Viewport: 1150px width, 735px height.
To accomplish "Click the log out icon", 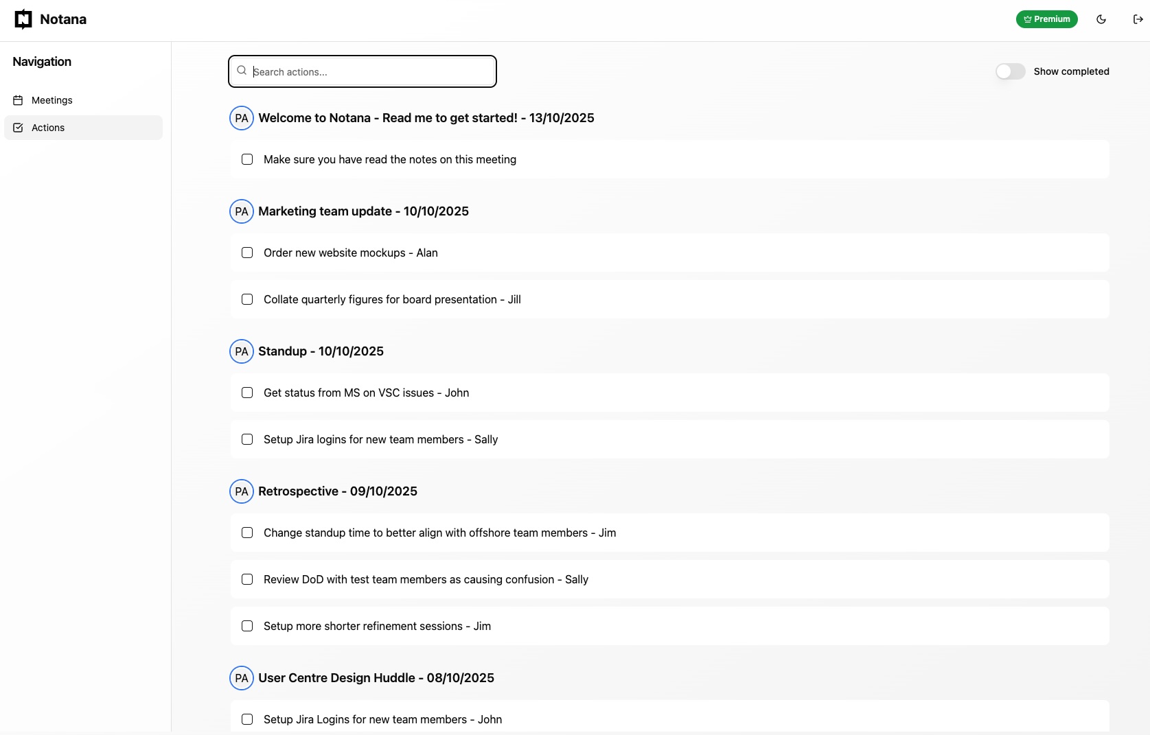I will 1138,19.
